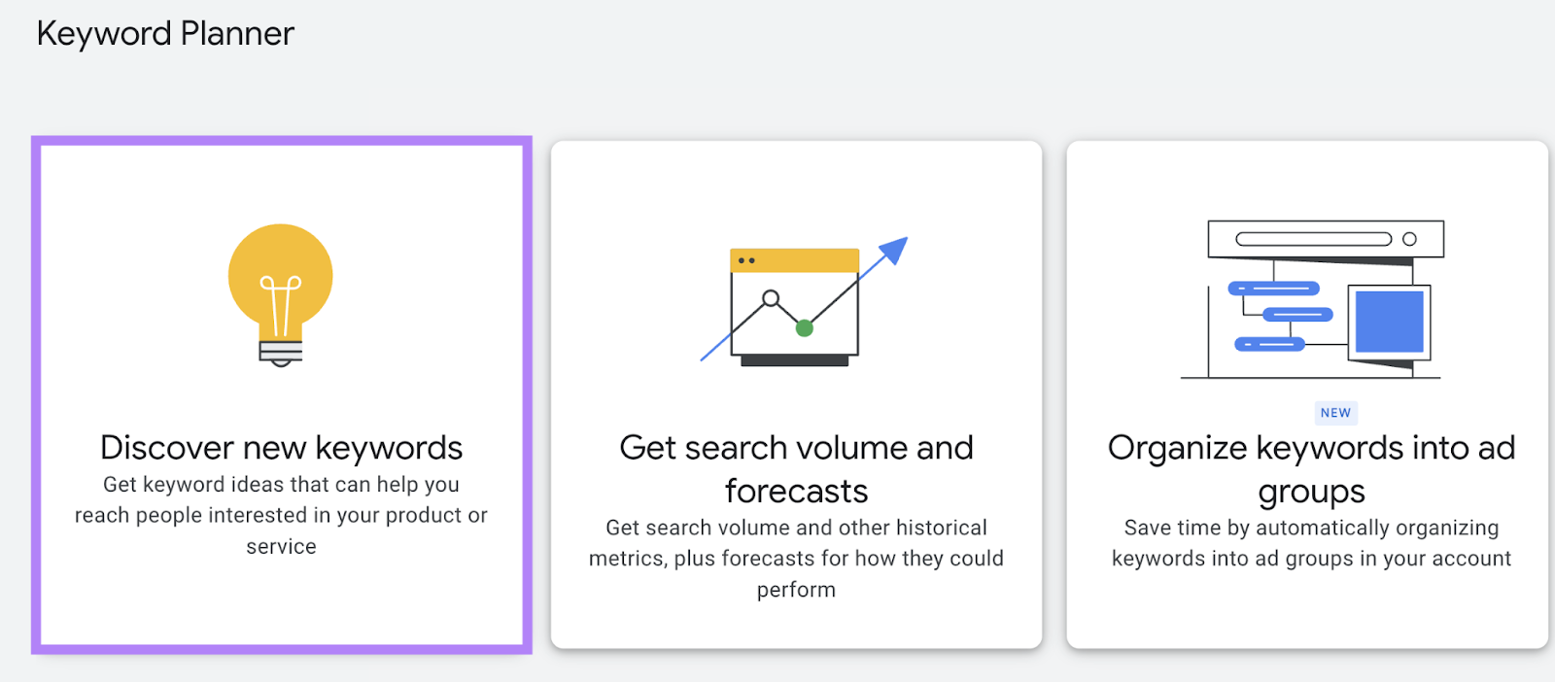Click the Get search volume and forecasts title
Image resolution: width=1555 pixels, height=682 pixels.
tap(795, 468)
